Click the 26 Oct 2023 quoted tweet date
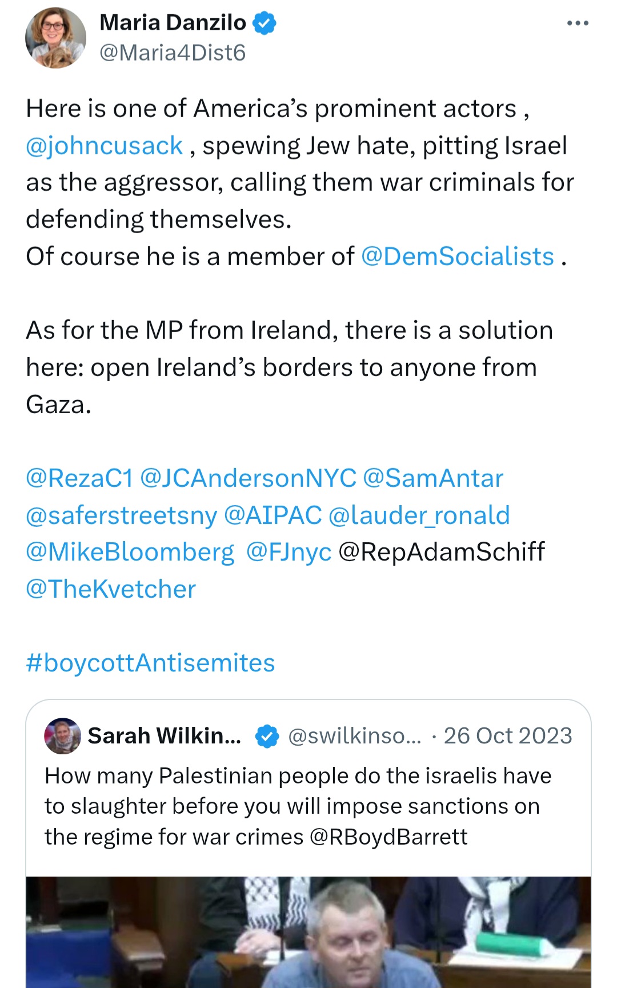 coord(508,736)
